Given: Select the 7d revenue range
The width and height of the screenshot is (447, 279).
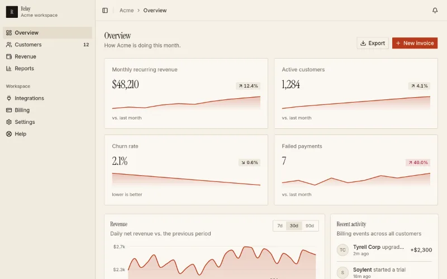Looking at the screenshot, I should pyautogui.click(x=280, y=226).
